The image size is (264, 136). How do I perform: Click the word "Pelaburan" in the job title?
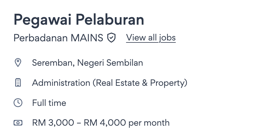click(110, 20)
